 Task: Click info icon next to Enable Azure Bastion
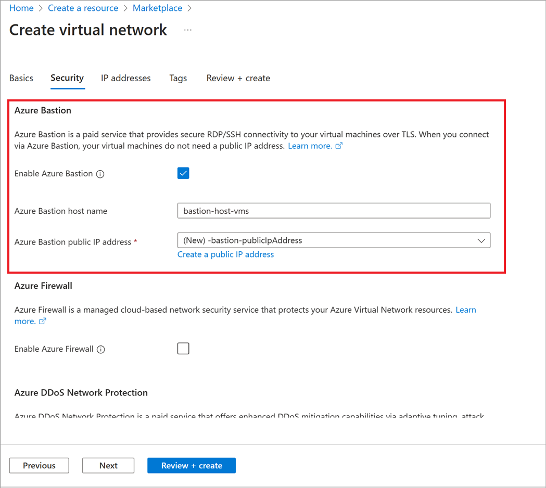point(100,174)
